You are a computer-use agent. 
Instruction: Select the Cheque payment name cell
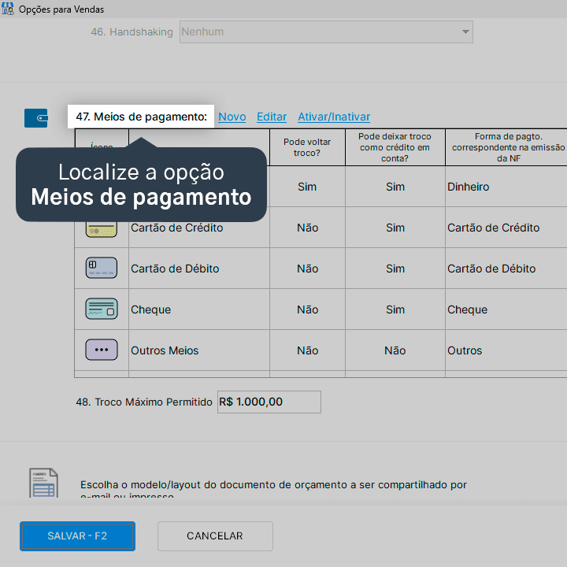pos(199,309)
